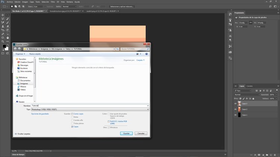
Task: Check the 'Como copia' checkbox
Action: click(x=72, y=114)
